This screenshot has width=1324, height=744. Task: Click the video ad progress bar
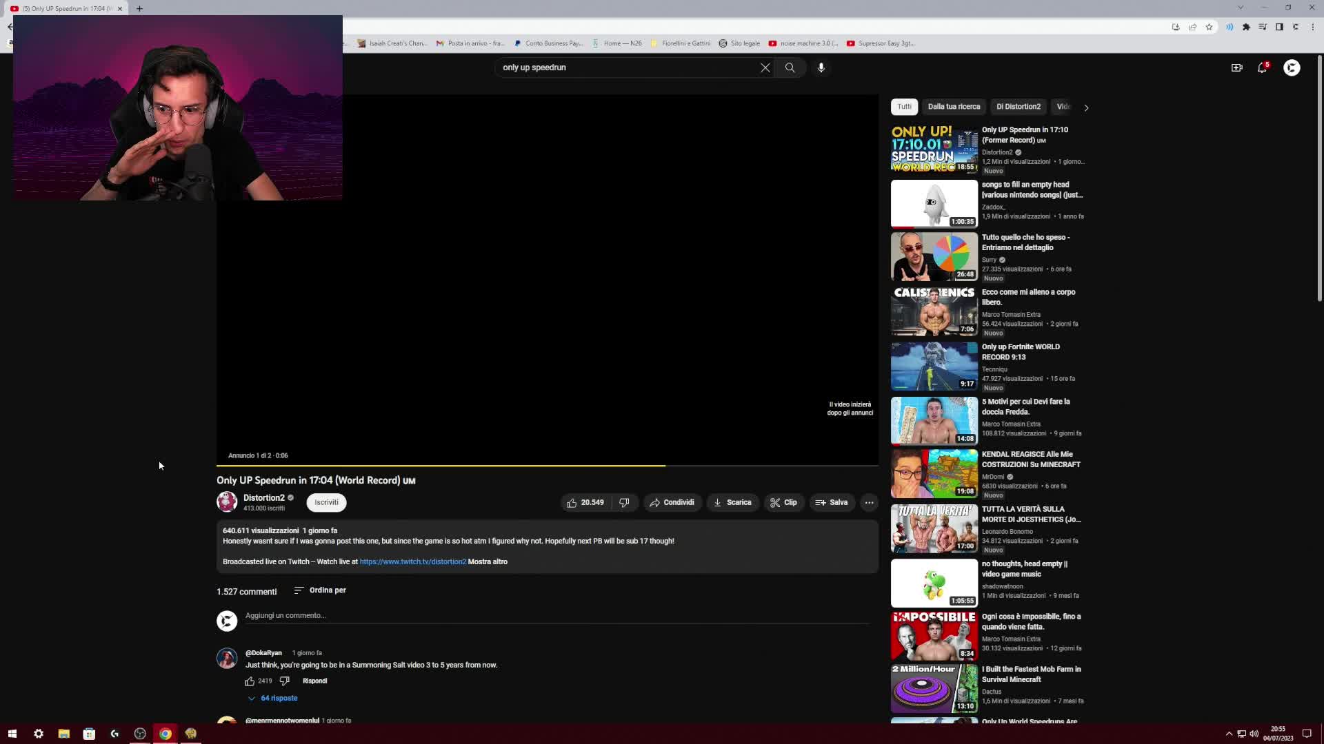[548, 466]
